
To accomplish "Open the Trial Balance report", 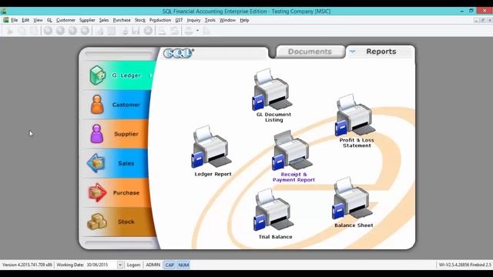I will [x=274, y=214].
